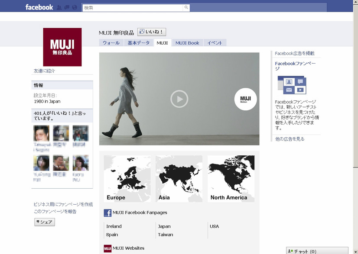Click the MUJI 無印良品 profile logo image
This screenshot has height=254, width=358.
pos(62,47)
